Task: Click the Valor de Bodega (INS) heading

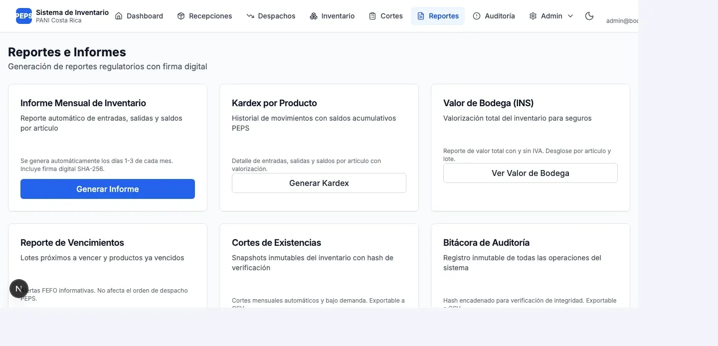Action: tap(489, 103)
